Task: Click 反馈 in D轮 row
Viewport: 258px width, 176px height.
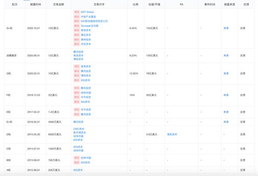Action: tap(243, 134)
